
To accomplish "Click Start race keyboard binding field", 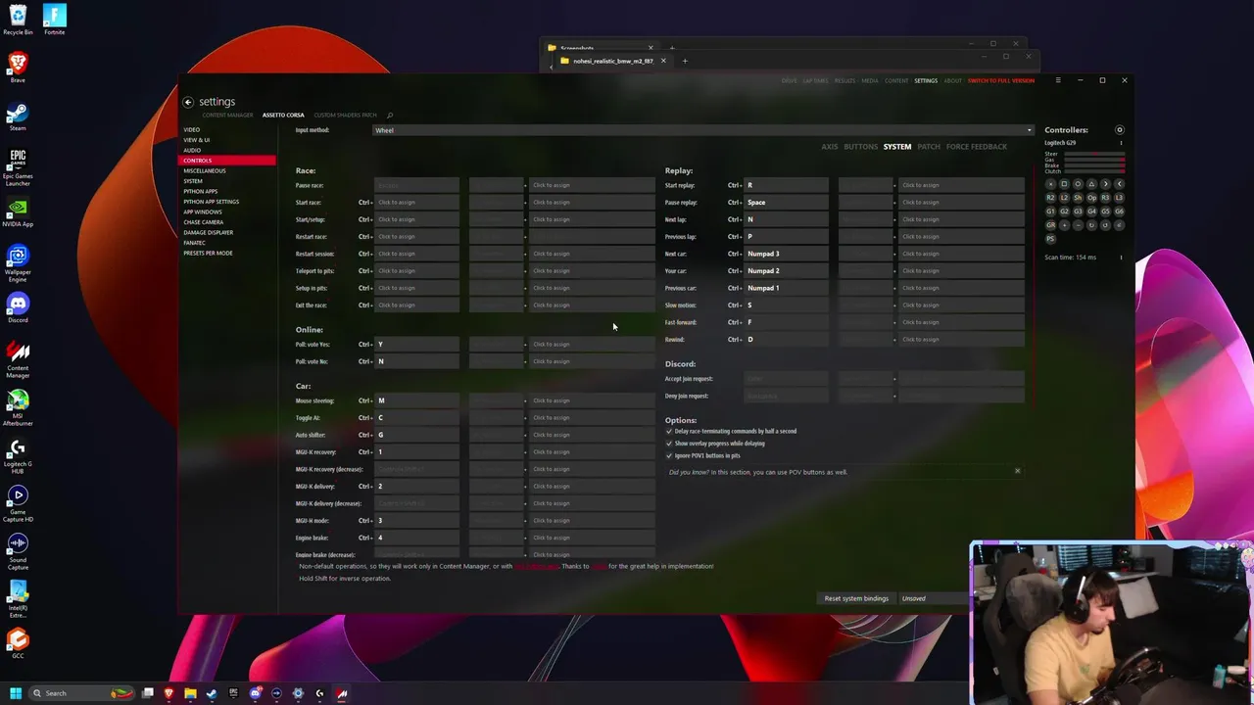I will point(416,203).
